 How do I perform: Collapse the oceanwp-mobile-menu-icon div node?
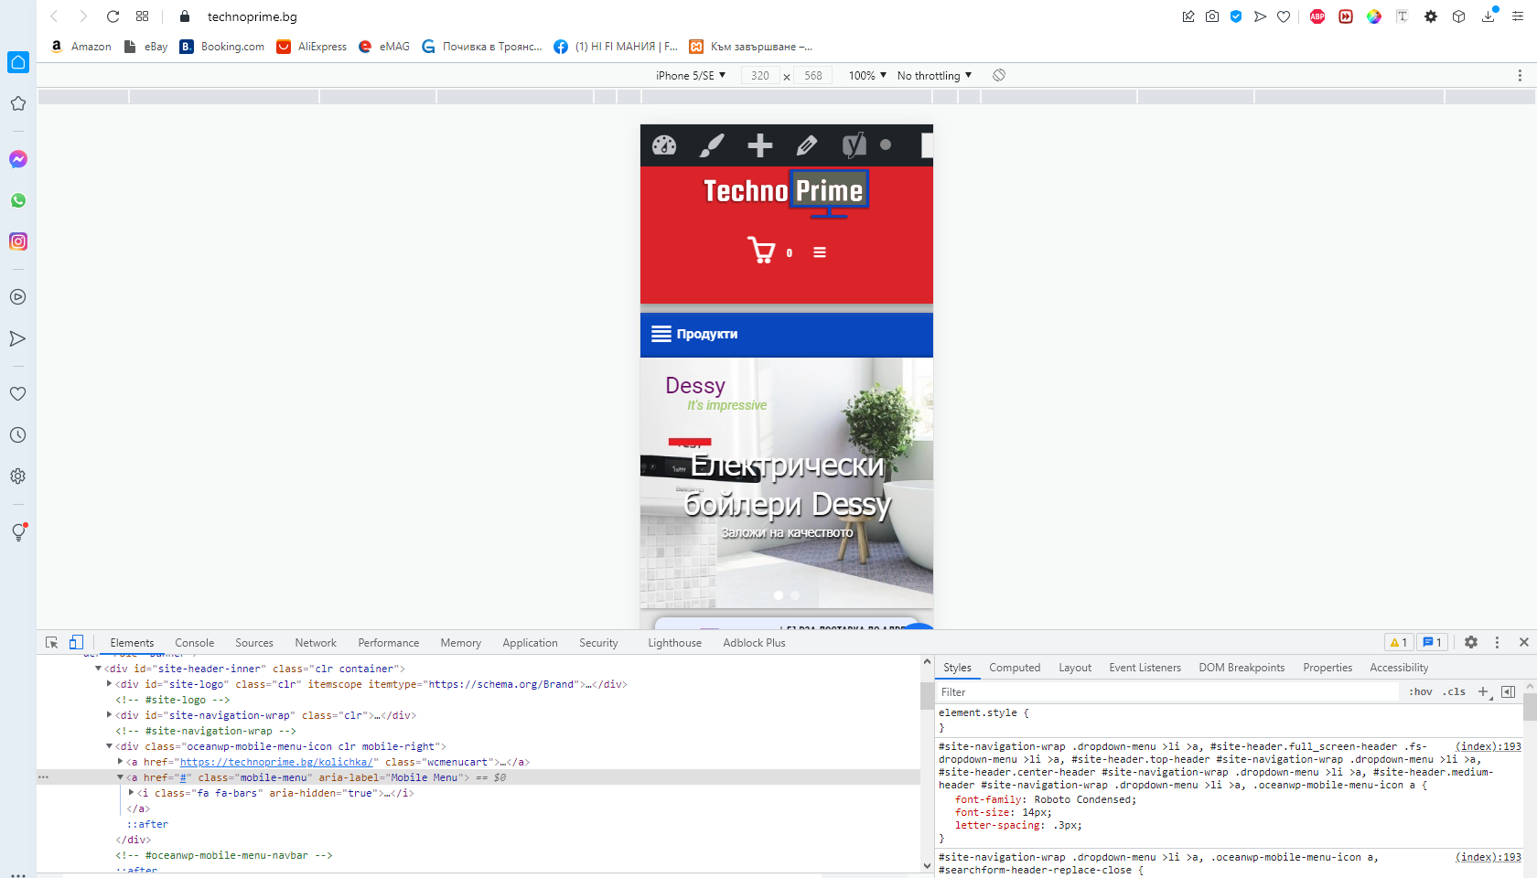click(x=109, y=746)
